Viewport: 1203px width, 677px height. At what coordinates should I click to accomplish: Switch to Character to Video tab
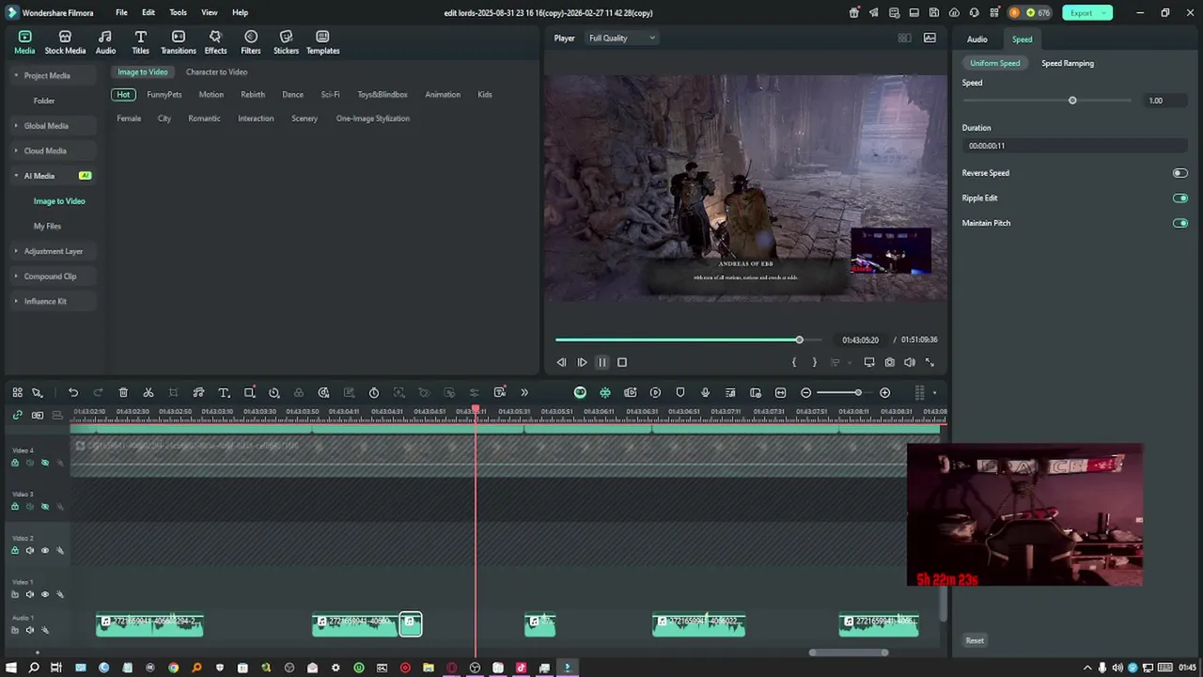[x=217, y=72]
